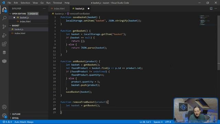Screen dimensions: 220x124
Task: Click 'saveBasket' in function declaration line 1
Action: [x=79, y=17]
